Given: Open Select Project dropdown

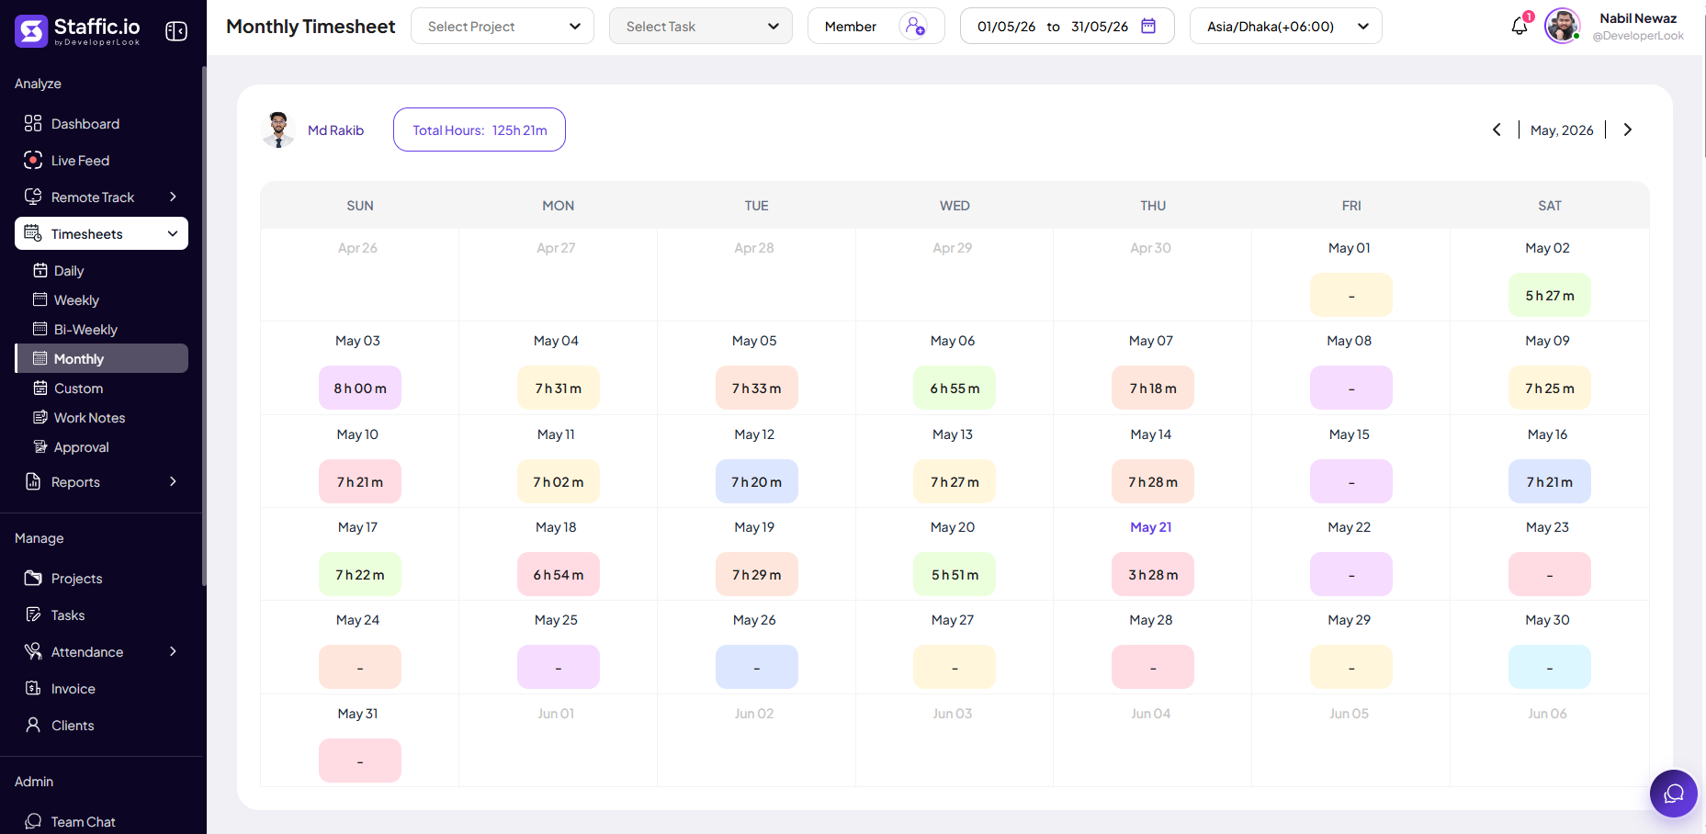Looking at the screenshot, I should click(503, 26).
